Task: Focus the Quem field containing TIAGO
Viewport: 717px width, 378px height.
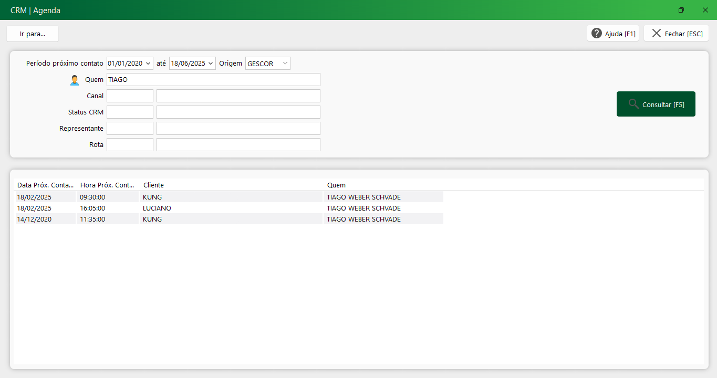Action: [x=213, y=80]
